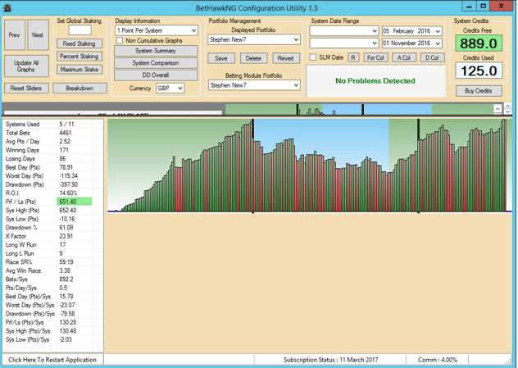Click the X Factor value 23.91
Image resolution: width=518 pixels, height=368 pixels.
click(66, 236)
